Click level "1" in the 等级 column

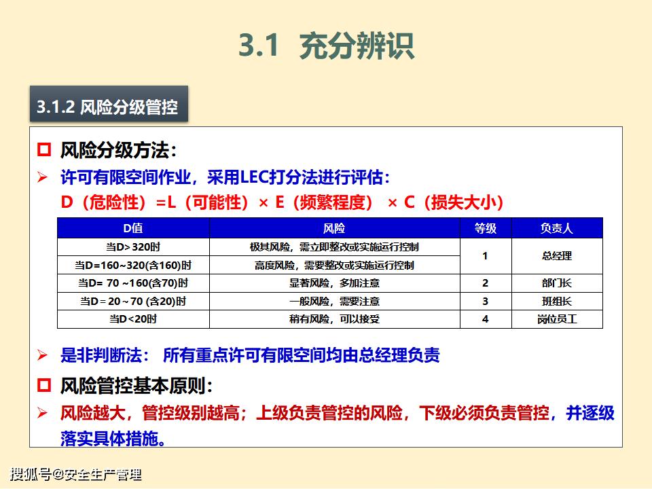pyautogui.click(x=486, y=256)
